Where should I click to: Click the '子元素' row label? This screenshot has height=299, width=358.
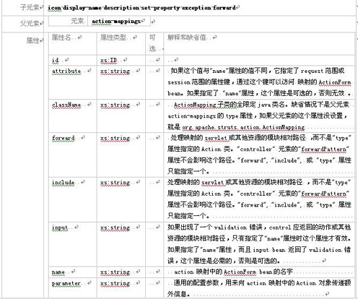point(30,7)
